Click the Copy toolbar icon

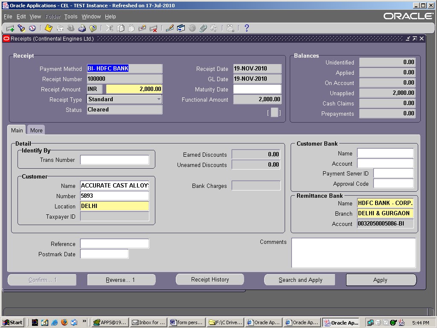(120, 28)
